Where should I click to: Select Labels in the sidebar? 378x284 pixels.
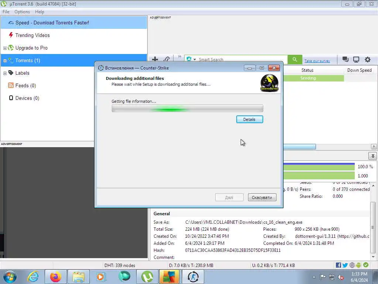coord(22,73)
